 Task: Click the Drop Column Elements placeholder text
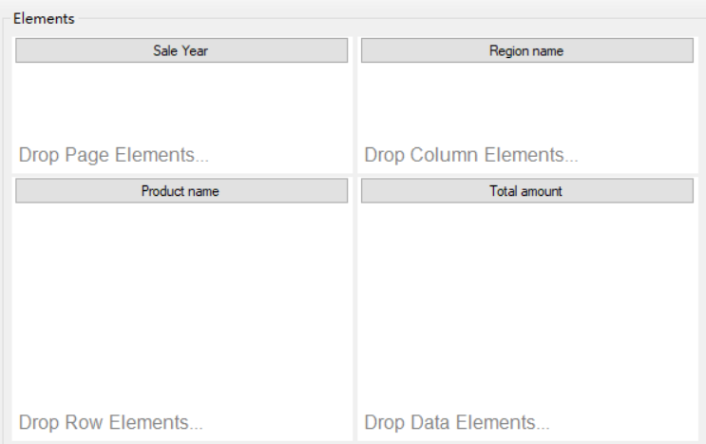(x=471, y=155)
